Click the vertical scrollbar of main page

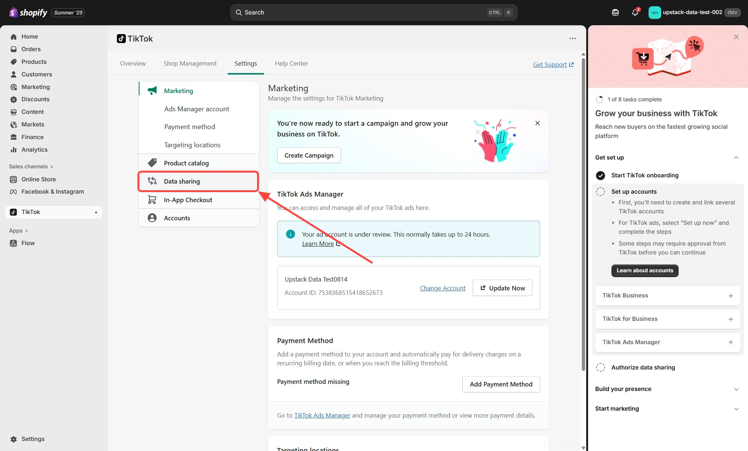coord(583,214)
